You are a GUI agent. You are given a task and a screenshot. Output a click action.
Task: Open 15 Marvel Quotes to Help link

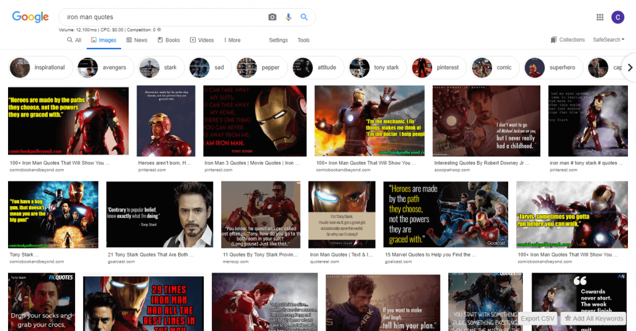pos(430,255)
